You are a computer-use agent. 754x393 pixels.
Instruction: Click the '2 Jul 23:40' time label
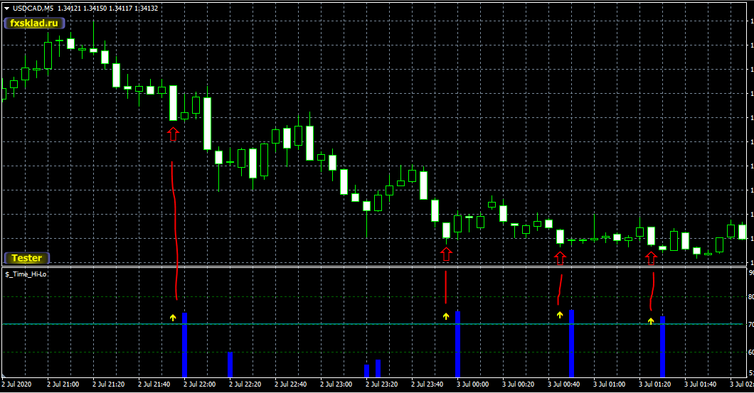click(x=428, y=384)
